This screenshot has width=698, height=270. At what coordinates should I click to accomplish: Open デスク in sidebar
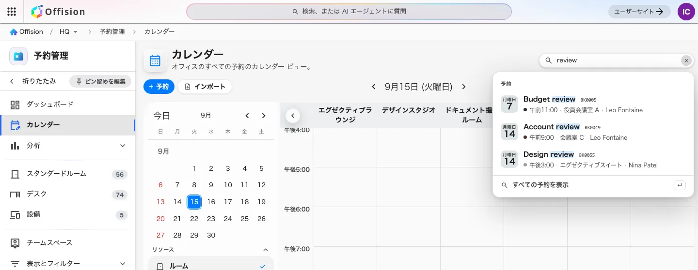pos(68,194)
